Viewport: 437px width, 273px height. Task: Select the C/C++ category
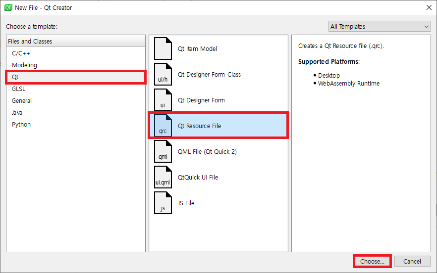click(x=76, y=53)
